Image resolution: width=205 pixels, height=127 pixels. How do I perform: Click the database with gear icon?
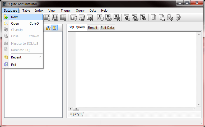(x=170, y=17)
